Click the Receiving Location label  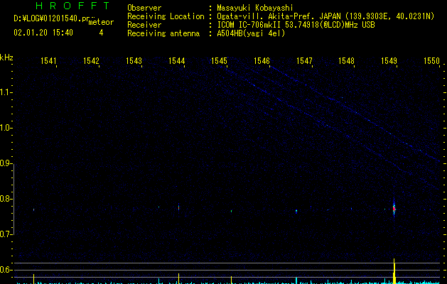coord(166,16)
